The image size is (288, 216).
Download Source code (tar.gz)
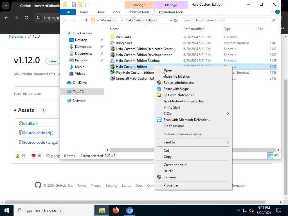point(40,142)
